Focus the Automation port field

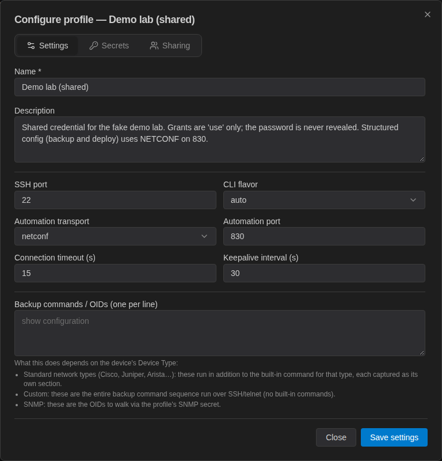(324, 236)
